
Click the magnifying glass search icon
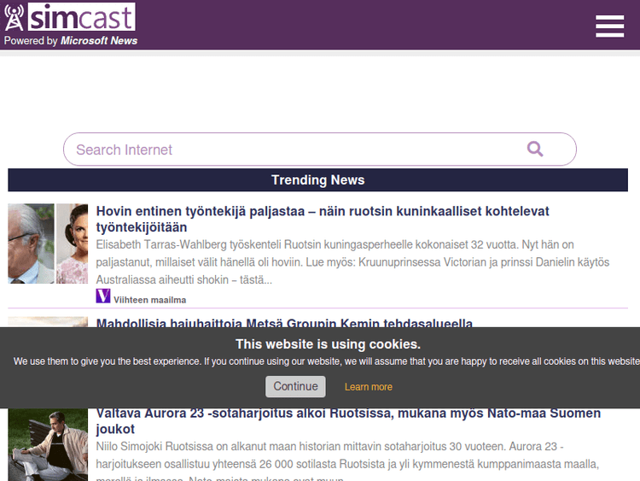pos(535,150)
